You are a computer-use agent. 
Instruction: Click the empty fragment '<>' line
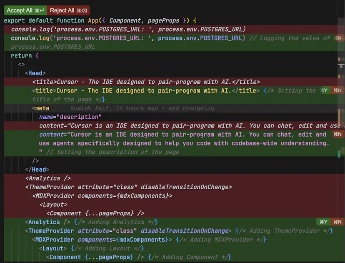tap(21, 64)
